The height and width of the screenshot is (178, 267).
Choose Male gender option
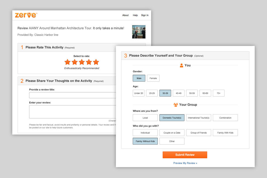[139, 78]
